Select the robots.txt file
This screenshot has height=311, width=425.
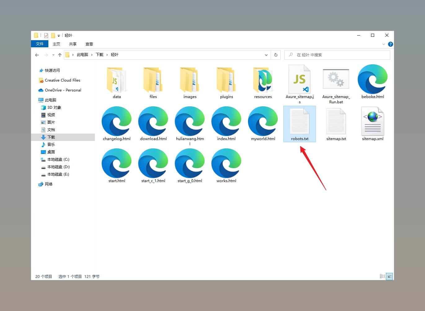[x=299, y=124]
